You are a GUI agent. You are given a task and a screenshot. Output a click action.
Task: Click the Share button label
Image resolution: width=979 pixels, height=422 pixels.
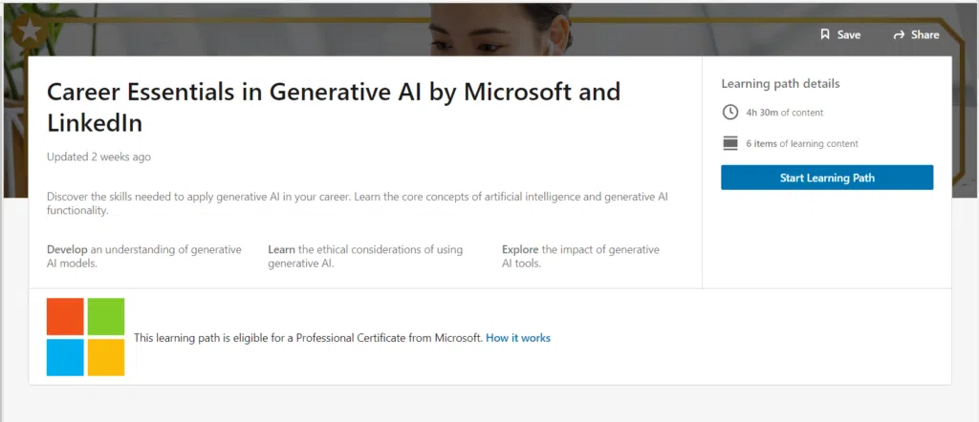925,35
